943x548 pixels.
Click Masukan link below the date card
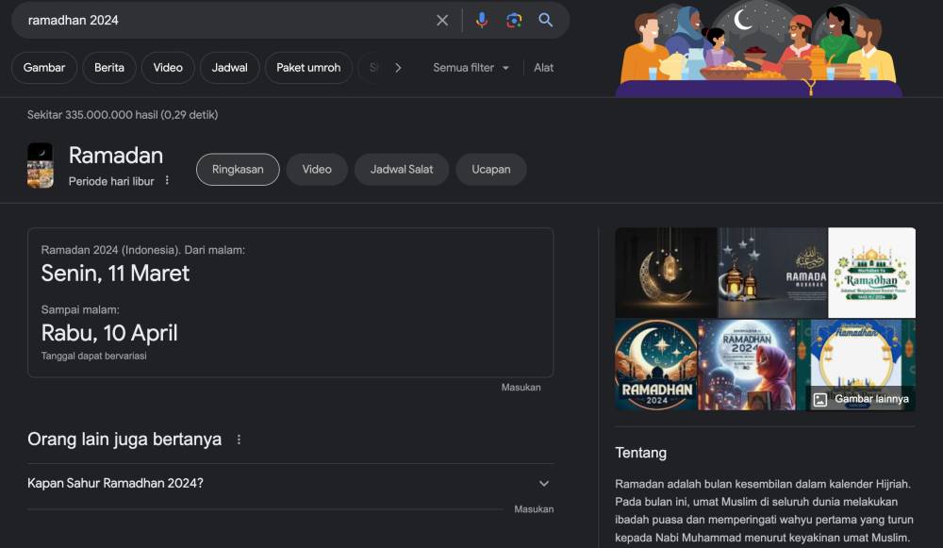(521, 388)
